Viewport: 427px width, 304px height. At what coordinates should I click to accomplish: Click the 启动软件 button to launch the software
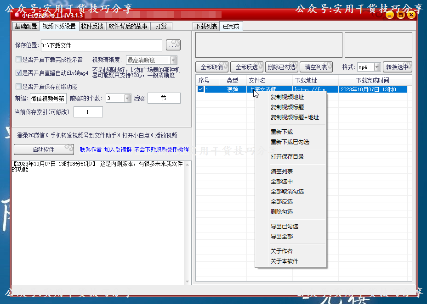[44, 149]
